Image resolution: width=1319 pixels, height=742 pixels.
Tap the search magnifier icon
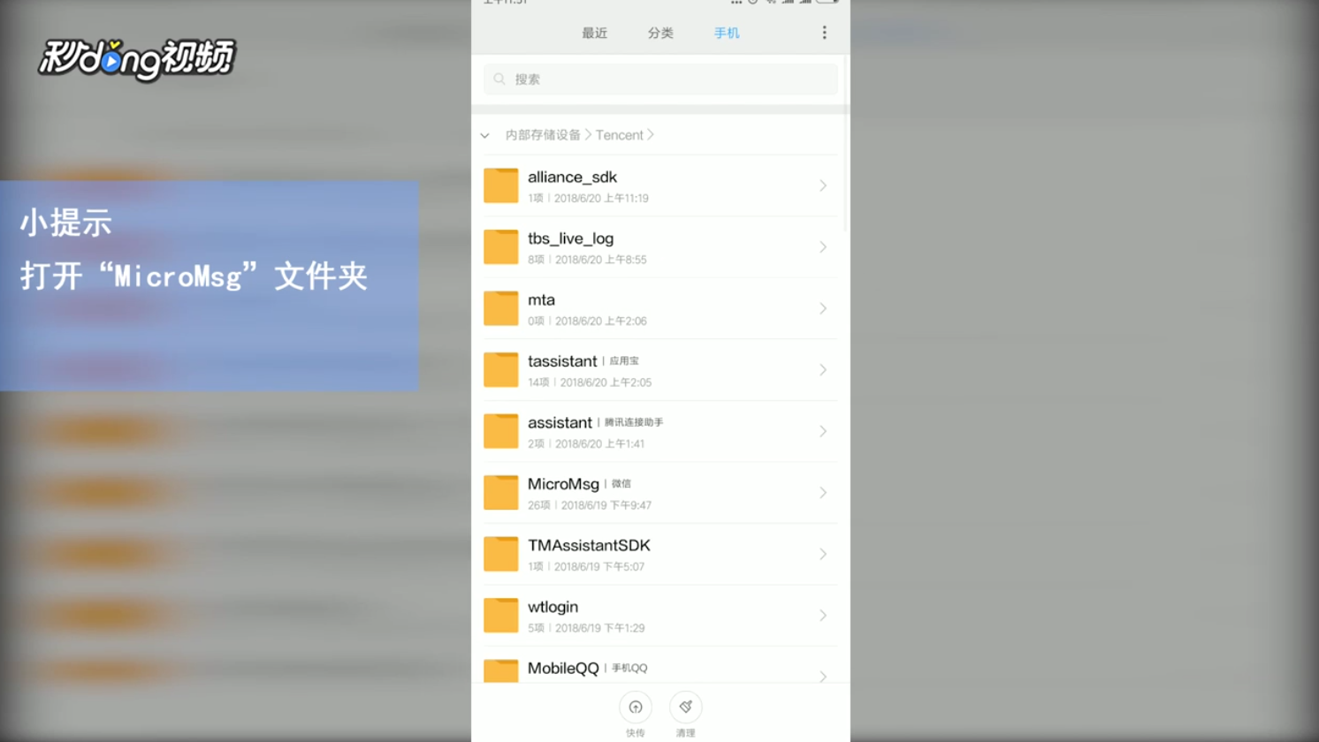click(x=499, y=79)
